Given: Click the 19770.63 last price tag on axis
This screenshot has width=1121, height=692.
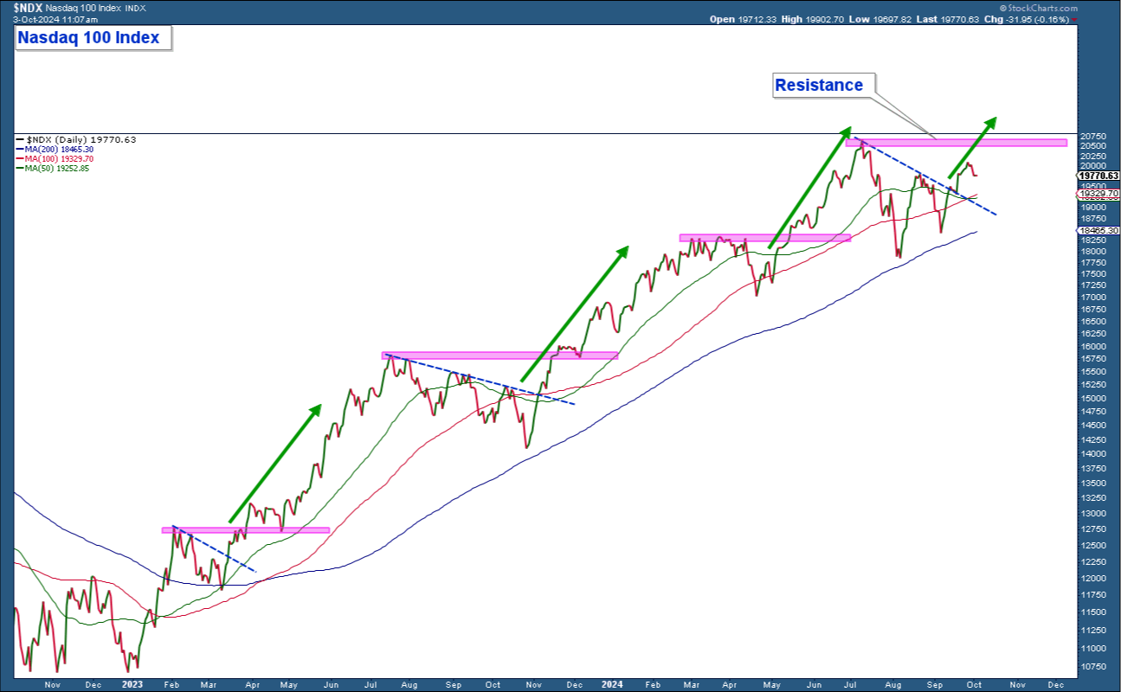Looking at the screenshot, I should pos(1098,176).
